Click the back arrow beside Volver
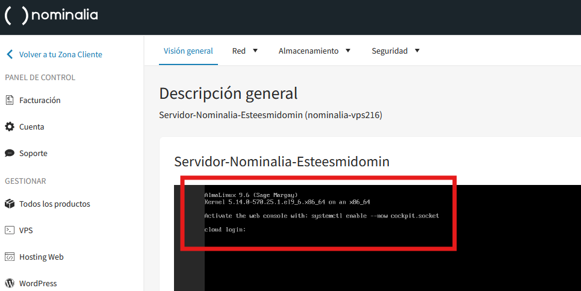The width and height of the screenshot is (581, 291). click(x=9, y=54)
